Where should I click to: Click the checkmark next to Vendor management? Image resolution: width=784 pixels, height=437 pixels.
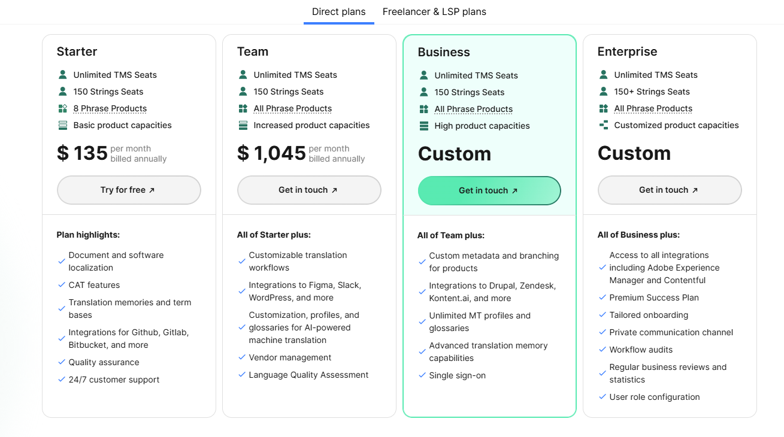click(241, 357)
